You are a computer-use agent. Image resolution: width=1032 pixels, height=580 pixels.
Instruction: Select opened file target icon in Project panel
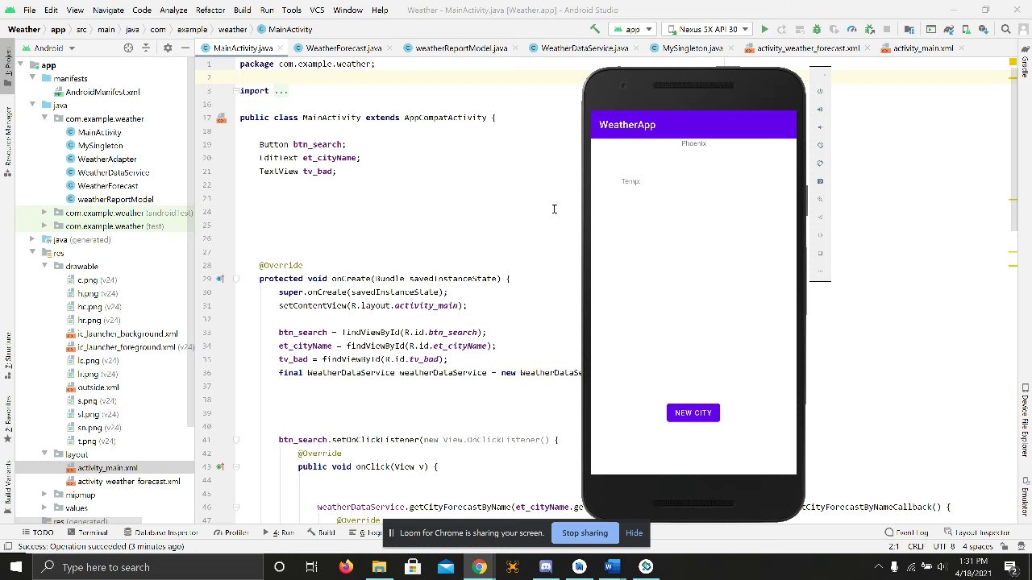(128, 48)
